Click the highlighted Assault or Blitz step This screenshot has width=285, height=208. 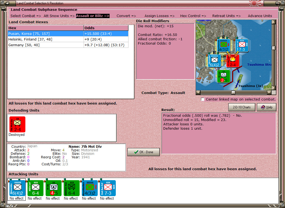click(x=93, y=16)
